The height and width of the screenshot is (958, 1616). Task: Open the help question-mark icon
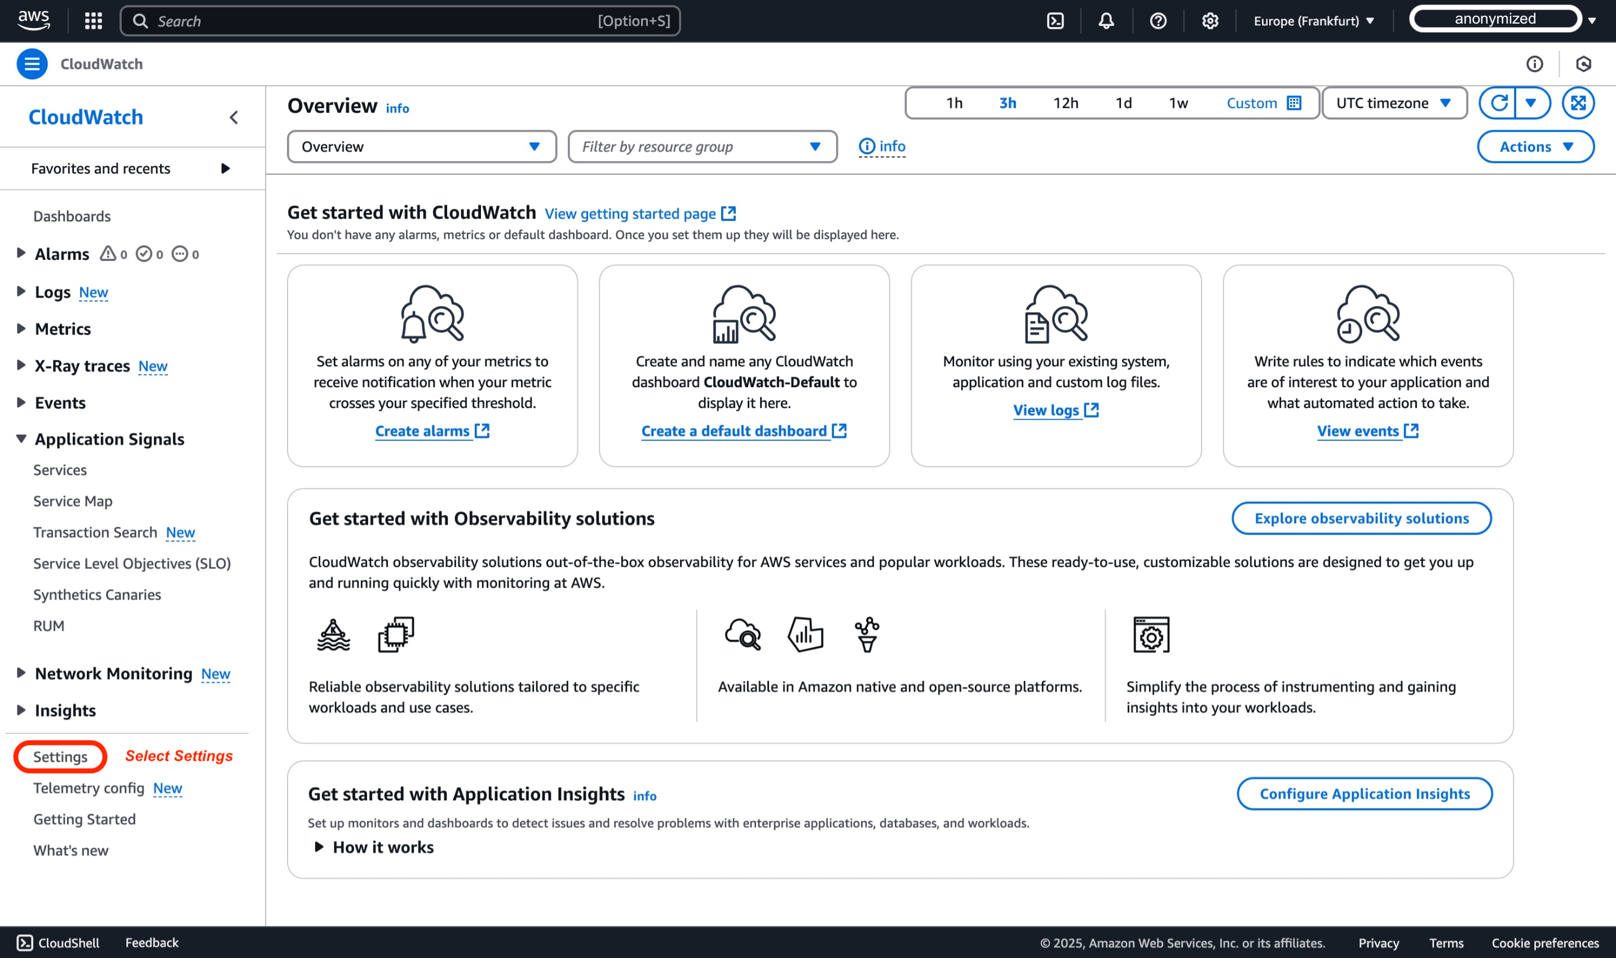click(x=1158, y=21)
